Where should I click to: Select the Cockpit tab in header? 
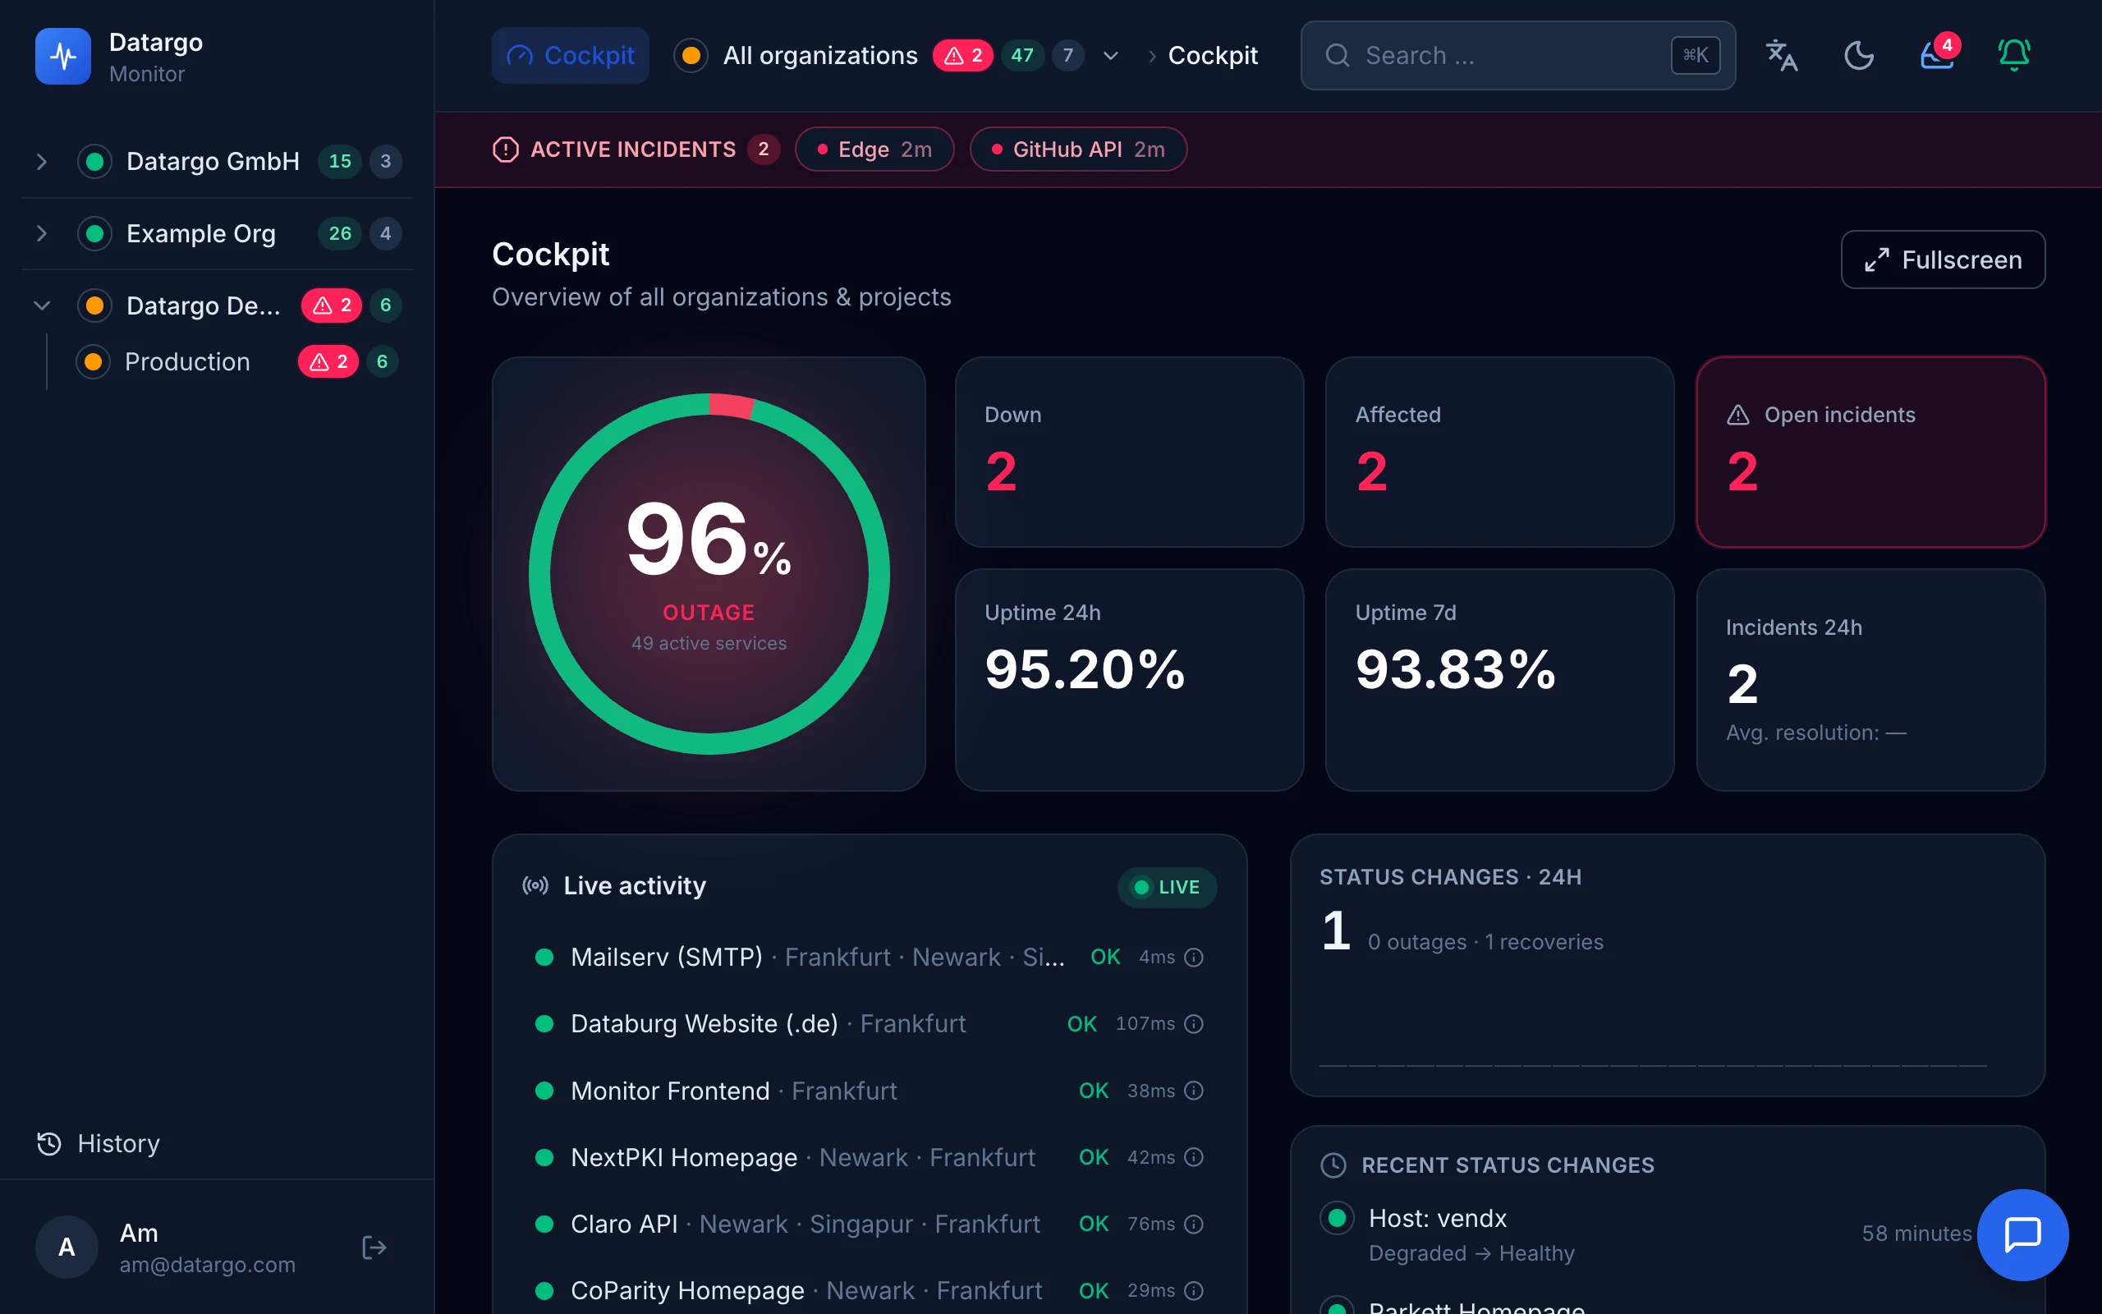(570, 56)
